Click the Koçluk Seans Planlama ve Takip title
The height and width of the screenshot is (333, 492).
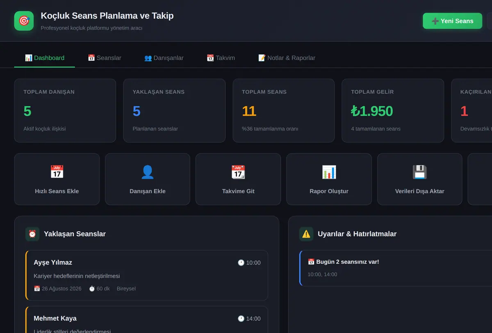click(107, 16)
